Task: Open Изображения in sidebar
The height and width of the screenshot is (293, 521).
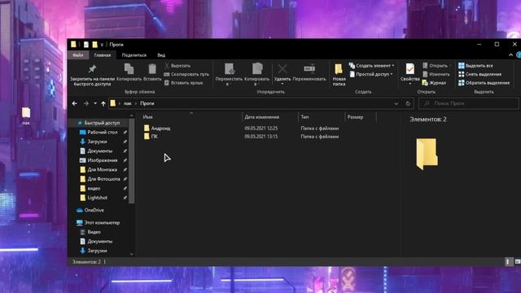Action: coord(99,160)
